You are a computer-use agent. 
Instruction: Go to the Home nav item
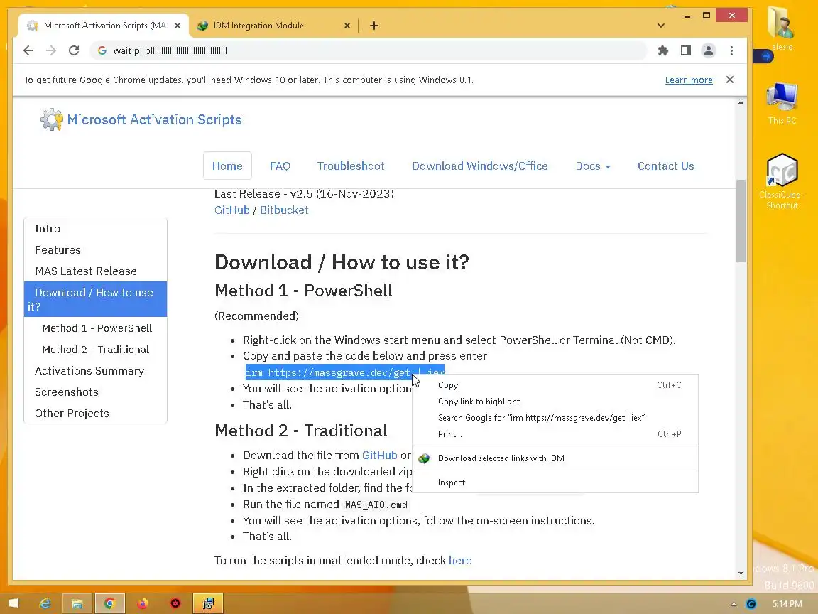[227, 166]
